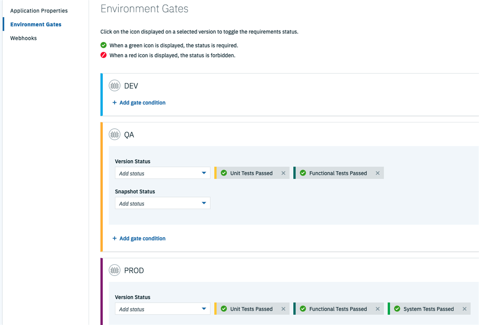Click the red forbidden-status legend icon
479x325 pixels.
(x=103, y=55)
